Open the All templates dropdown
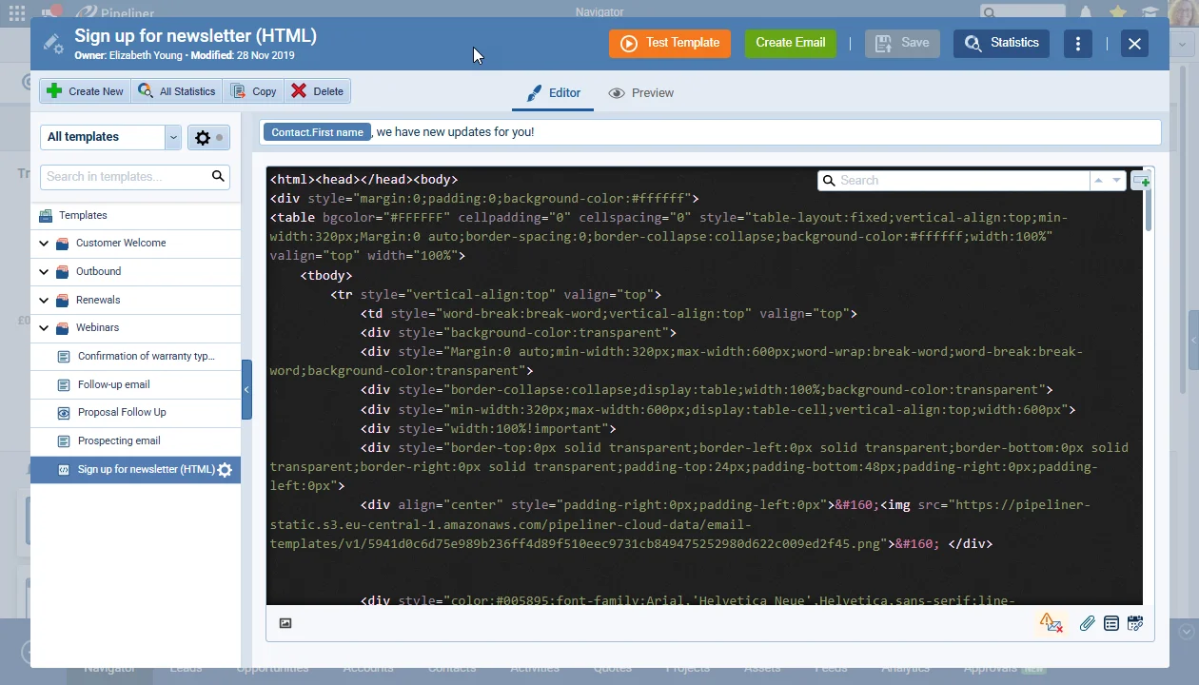This screenshot has height=685, width=1199. pyautogui.click(x=110, y=137)
